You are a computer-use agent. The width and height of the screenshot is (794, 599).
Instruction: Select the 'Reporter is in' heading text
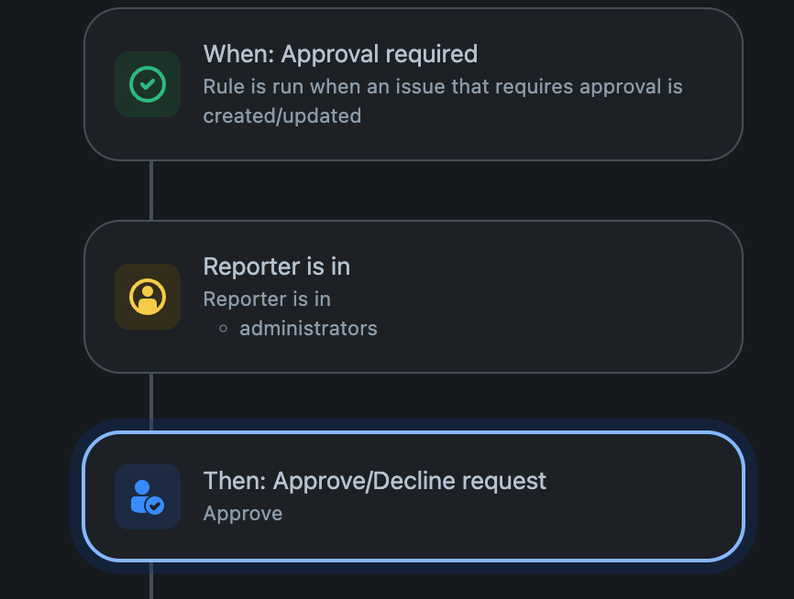pyautogui.click(x=277, y=267)
